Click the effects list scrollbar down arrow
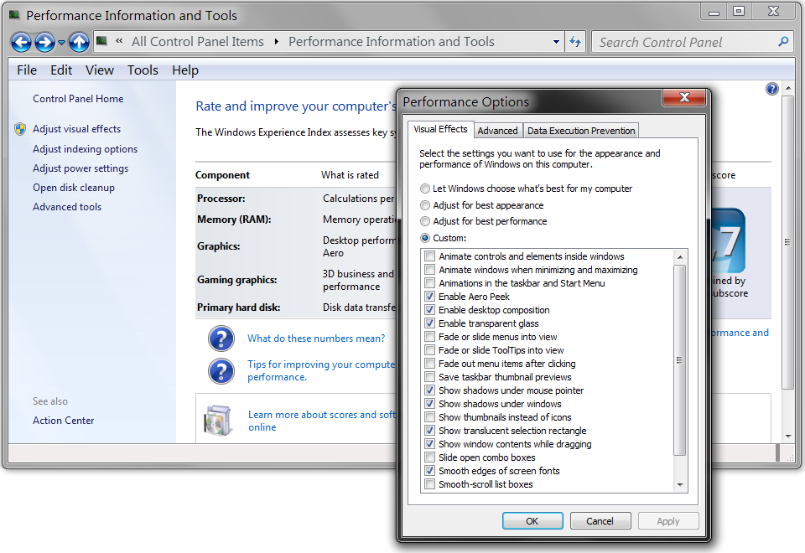Screen dimensions: 805x553 [680, 484]
